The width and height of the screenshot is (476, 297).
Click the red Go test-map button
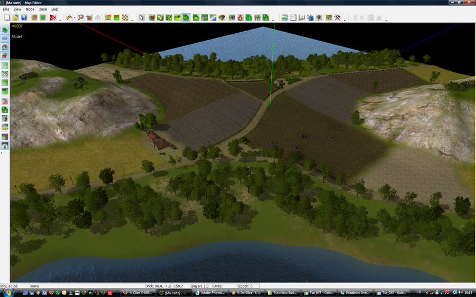click(53, 17)
